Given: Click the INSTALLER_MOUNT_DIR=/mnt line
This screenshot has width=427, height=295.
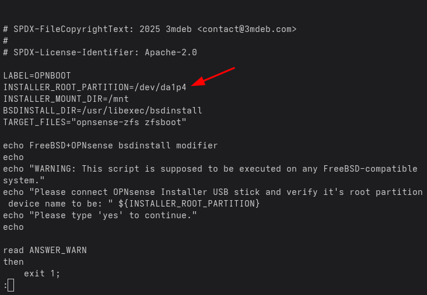Looking at the screenshot, I should click(x=66, y=99).
